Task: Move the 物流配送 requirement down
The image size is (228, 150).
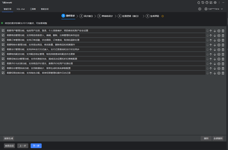Action: click(x=215, y=54)
